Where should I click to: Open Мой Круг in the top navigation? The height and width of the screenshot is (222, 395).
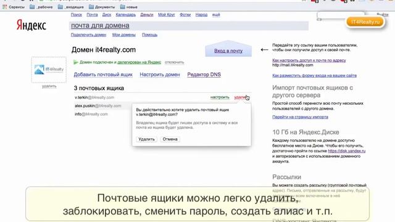[x=167, y=15]
